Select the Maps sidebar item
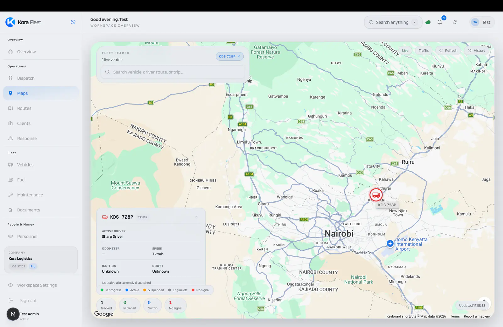 41,93
